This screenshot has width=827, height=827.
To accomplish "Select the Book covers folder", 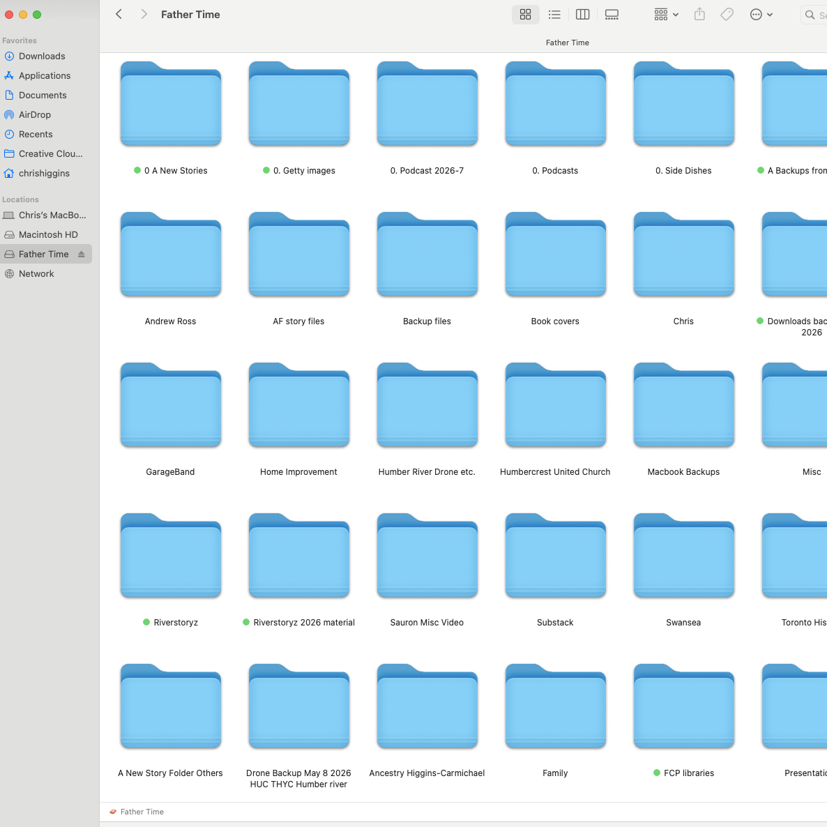I will (x=555, y=255).
